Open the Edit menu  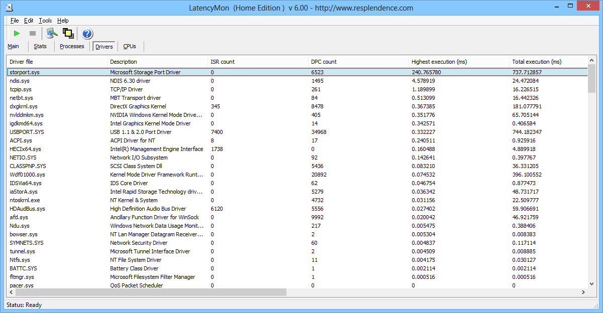[29, 21]
